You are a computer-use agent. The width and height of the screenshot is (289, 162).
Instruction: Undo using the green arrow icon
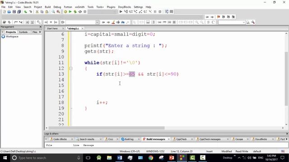pyautogui.click(x=25, y=12)
